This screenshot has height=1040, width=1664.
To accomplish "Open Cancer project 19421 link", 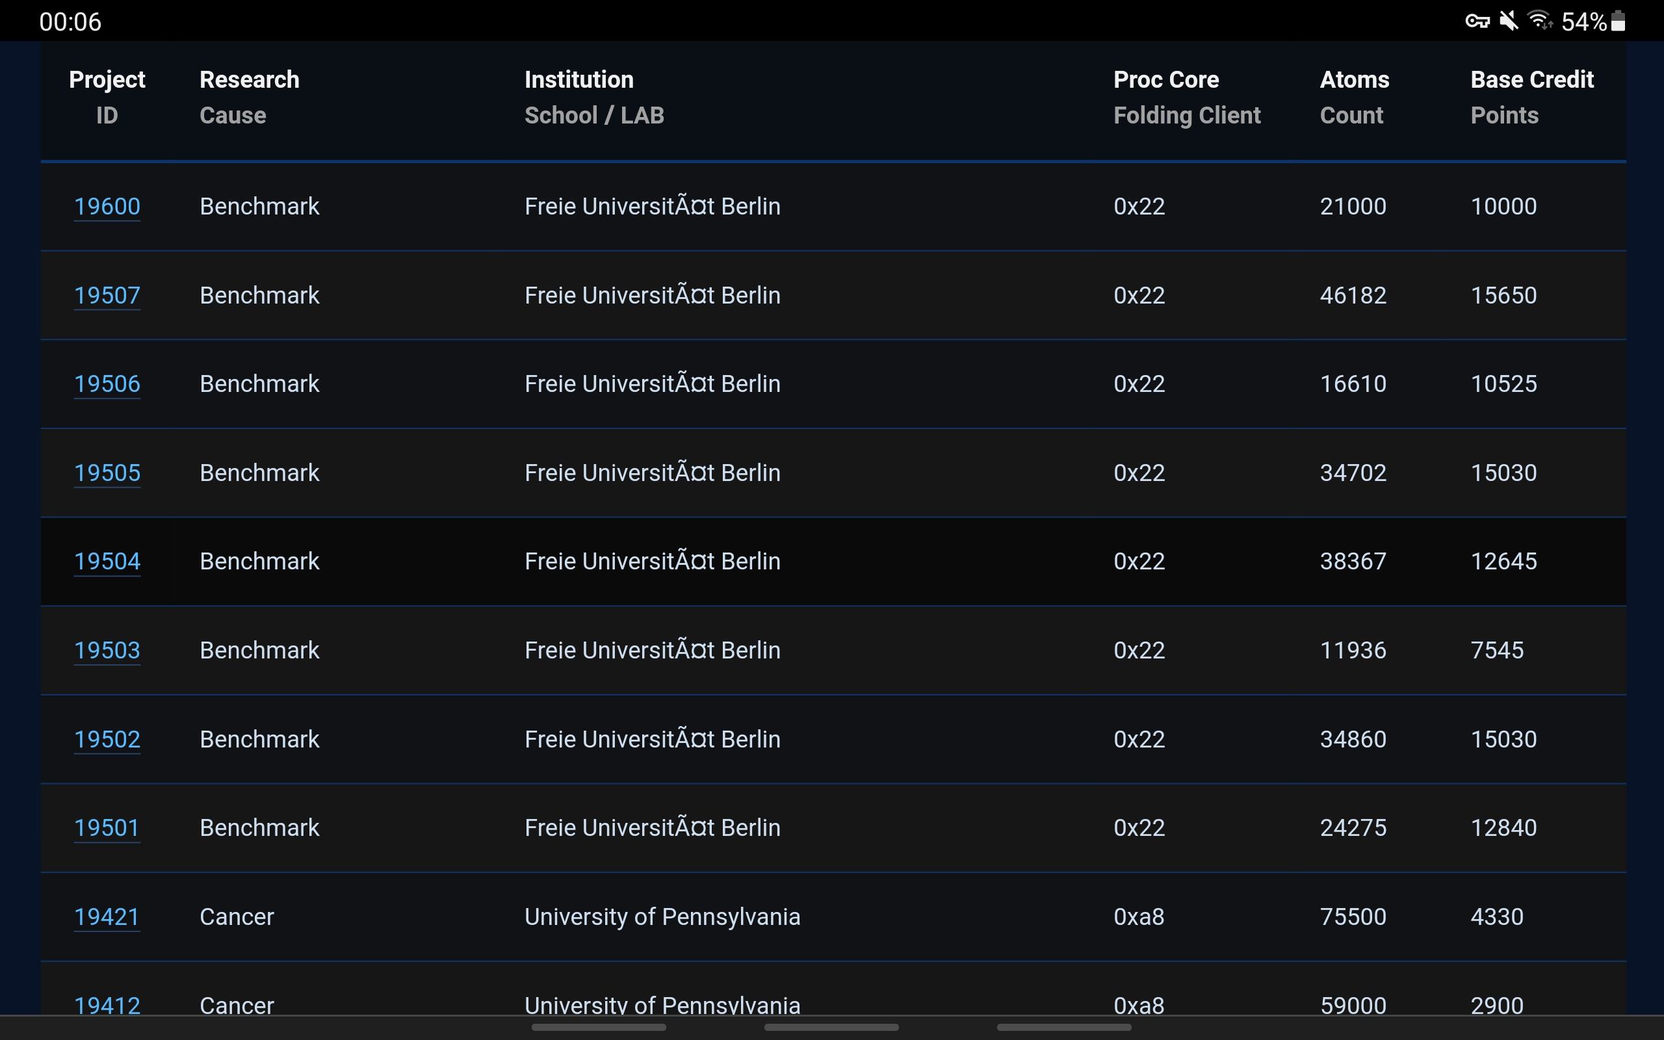I will click(107, 916).
